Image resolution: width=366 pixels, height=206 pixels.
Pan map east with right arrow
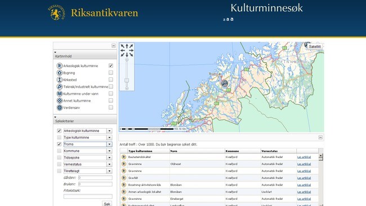pos(131,51)
